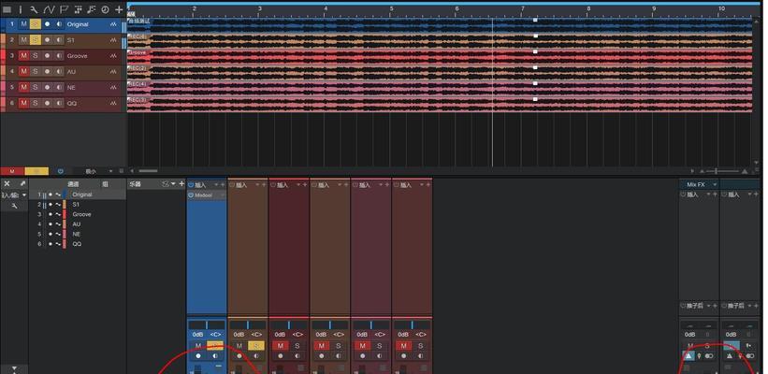Show automation curve icon in track toolbar
Image resolution: width=768 pixels, height=374 pixels.
(x=49, y=9)
